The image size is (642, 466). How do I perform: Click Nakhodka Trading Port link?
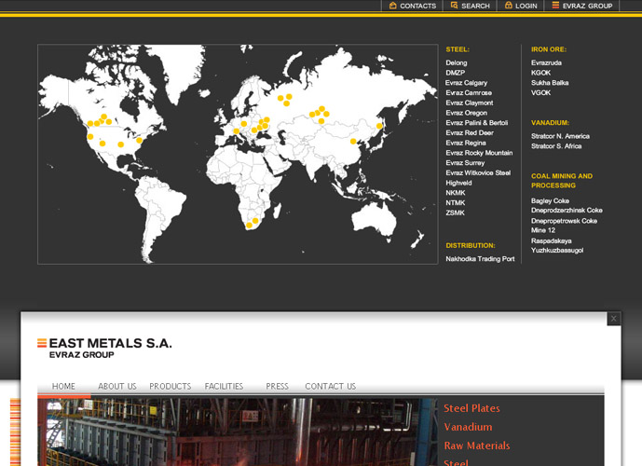pyautogui.click(x=480, y=259)
